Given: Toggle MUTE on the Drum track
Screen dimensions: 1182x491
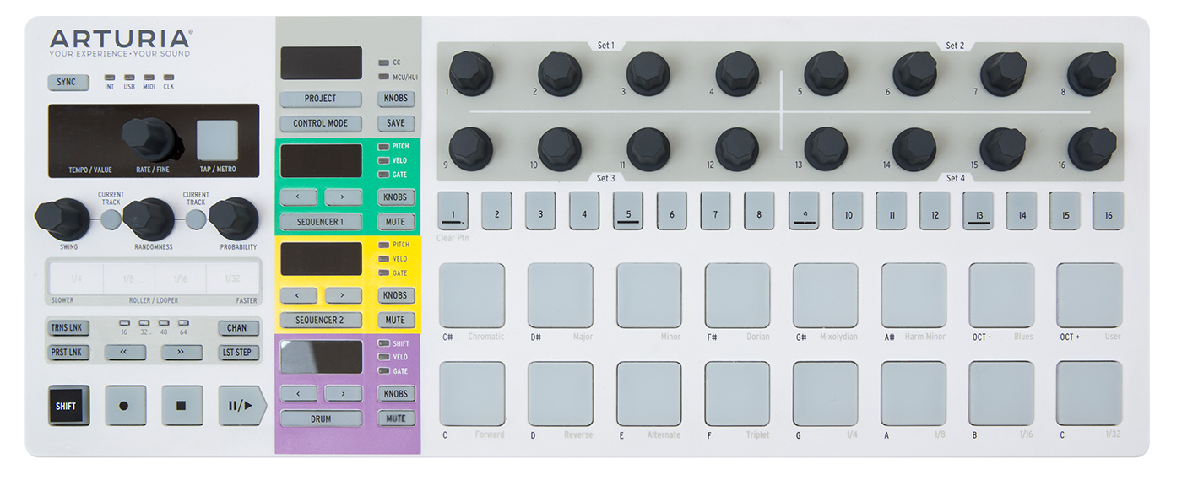Looking at the screenshot, I should (x=395, y=418).
